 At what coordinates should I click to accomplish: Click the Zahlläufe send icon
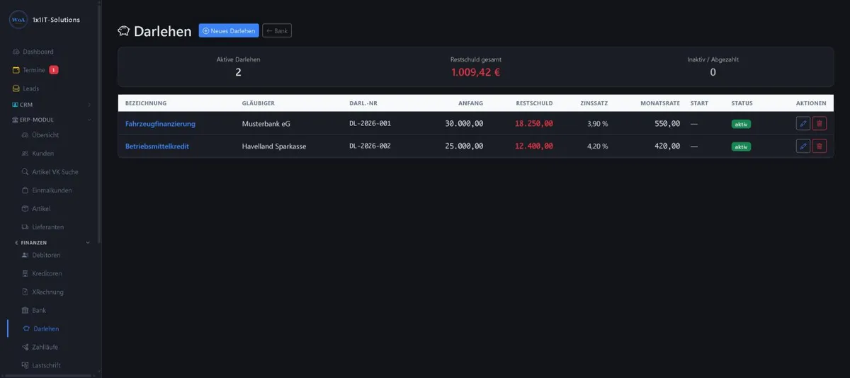(x=25, y=347)
